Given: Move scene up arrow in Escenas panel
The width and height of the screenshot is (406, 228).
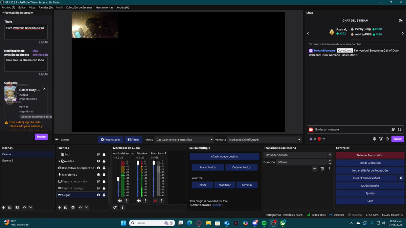Looking at the screenshot, I should tap(24, 207).
